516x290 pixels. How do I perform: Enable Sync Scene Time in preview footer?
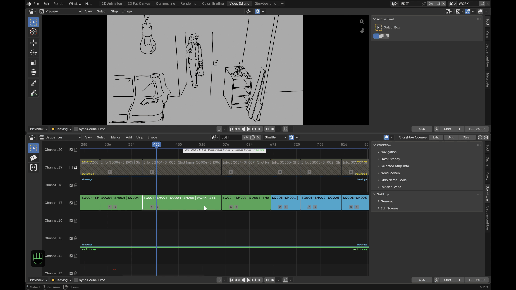76,129
